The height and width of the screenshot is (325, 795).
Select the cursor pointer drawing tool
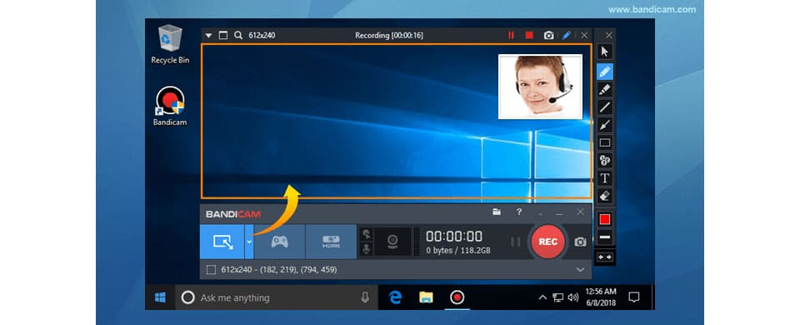[605, 52]
